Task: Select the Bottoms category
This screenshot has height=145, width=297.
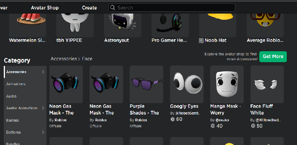Action: pyautogui.click(x=25, y=132)
